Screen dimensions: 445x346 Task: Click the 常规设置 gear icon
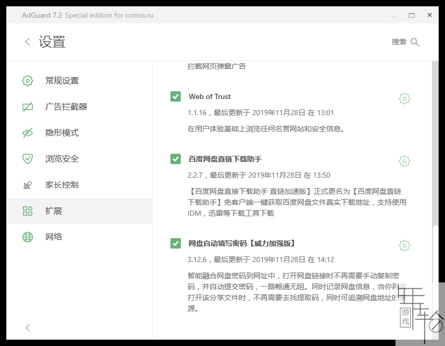28,81
